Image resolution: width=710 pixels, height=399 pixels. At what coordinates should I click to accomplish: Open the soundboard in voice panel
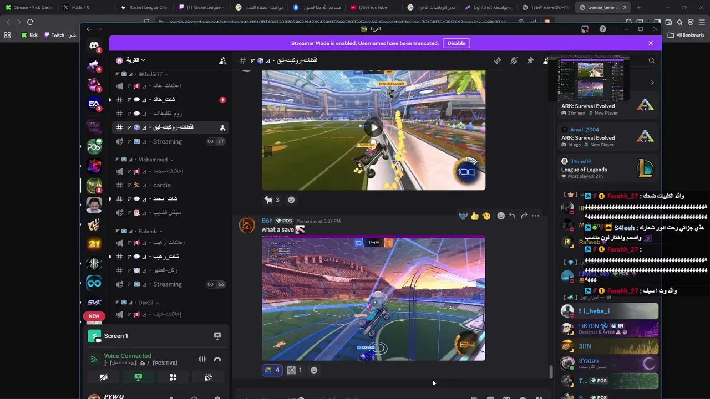click(208, 377)
